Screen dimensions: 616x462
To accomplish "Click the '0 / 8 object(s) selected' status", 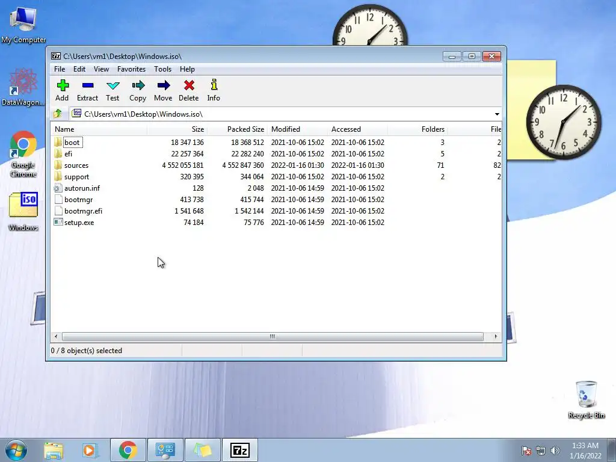I will tap(87, 351).
